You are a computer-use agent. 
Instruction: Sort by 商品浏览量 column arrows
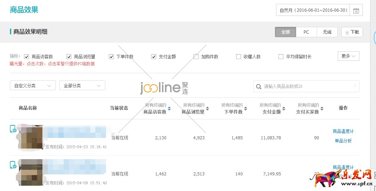[207, 109]
